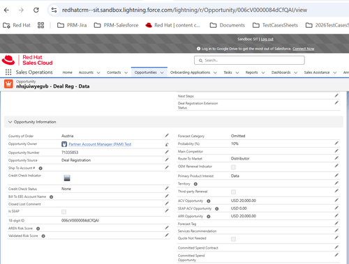349x264 pixels.
Task: Edit the Forecast Tag field
Action: (x=336, y=223)
